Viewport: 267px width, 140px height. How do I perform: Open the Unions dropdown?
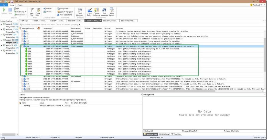point(48,12)
